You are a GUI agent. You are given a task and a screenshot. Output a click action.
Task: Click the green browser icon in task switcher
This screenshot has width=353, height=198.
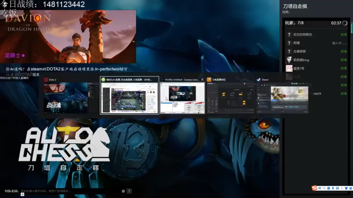(103, 80)
